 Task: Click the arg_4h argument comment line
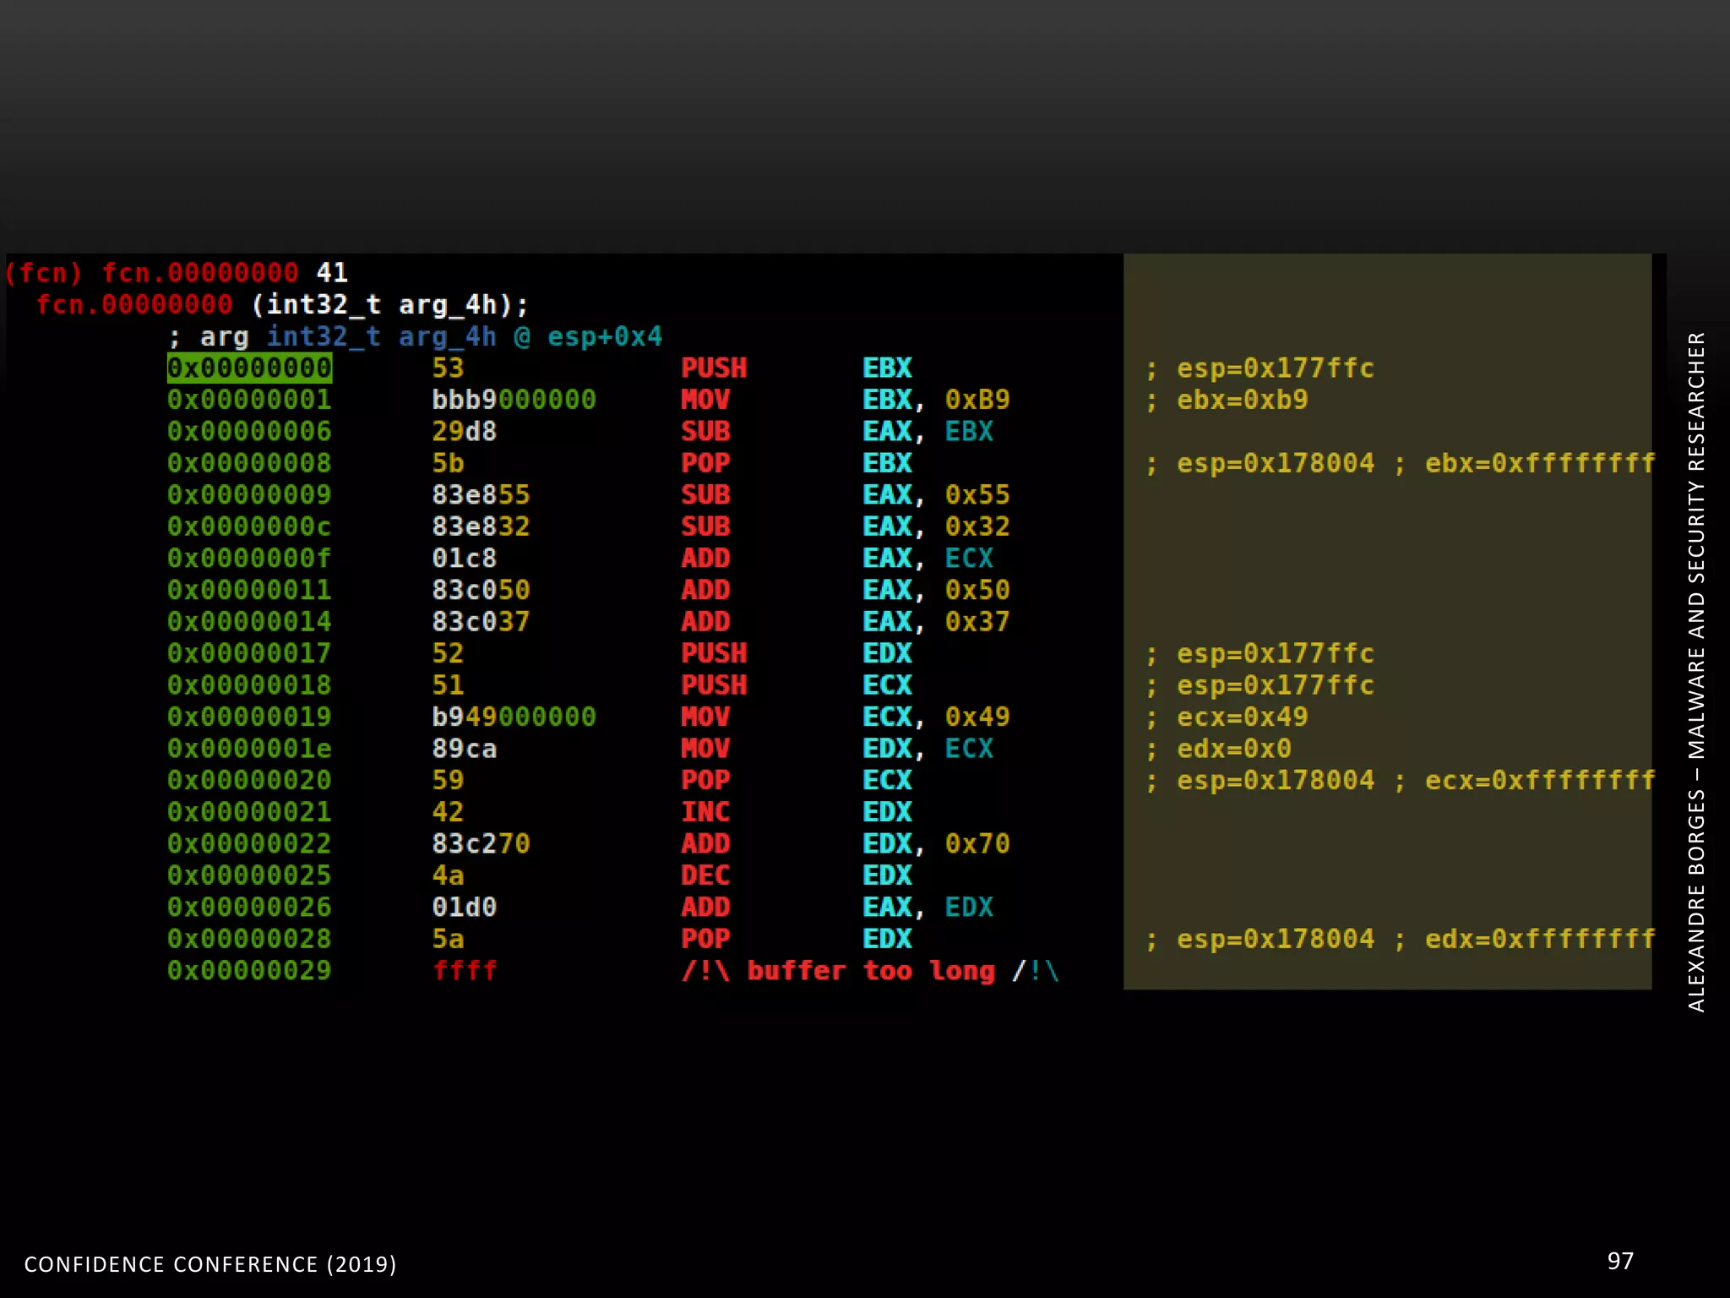[x=414, y=337]
